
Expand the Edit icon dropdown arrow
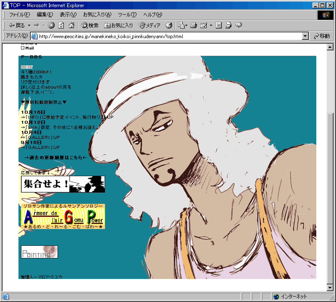(211, 26)
